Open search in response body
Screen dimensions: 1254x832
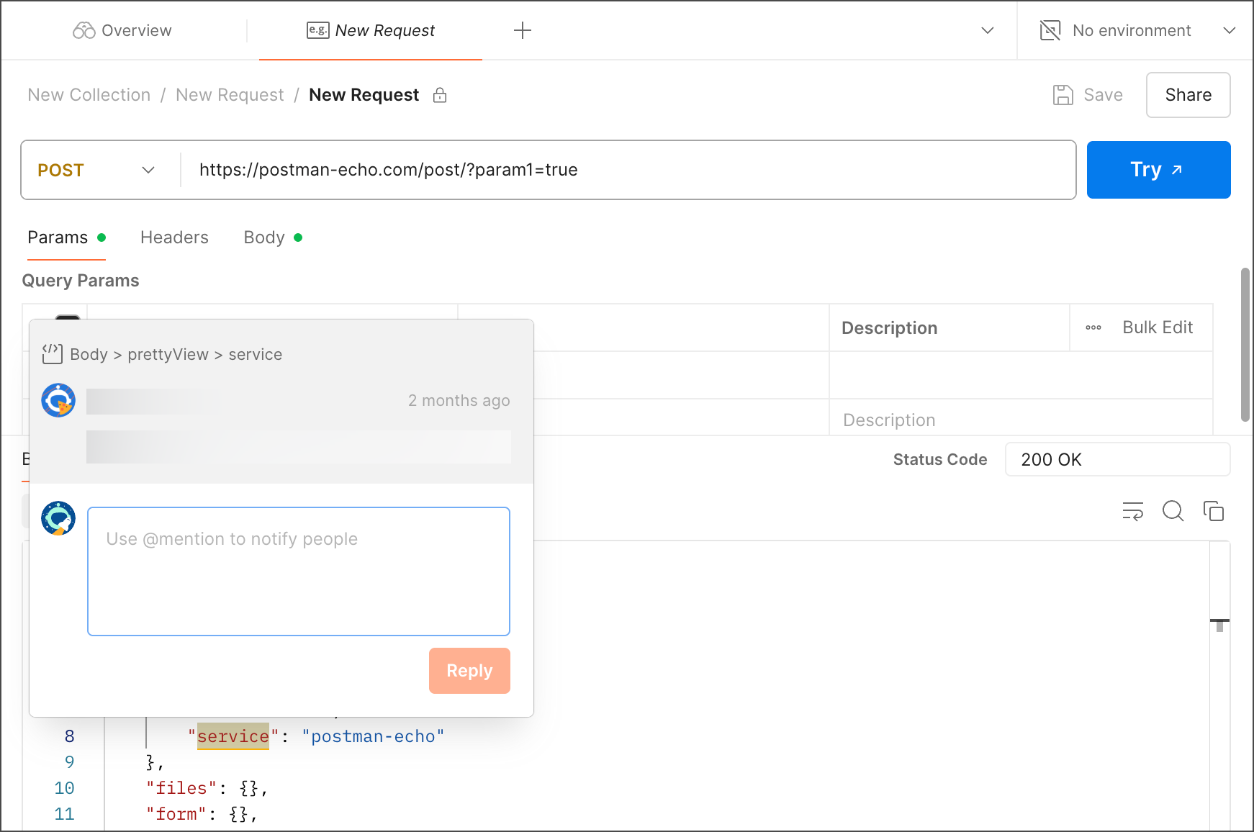pos(1173,512)
